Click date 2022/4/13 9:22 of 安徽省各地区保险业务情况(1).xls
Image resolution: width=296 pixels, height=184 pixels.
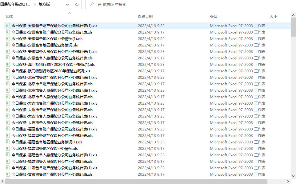click(151, 38)
